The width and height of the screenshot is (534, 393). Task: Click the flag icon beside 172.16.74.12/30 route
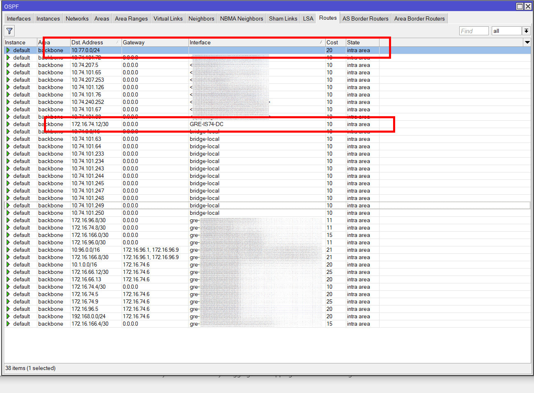pyautogui.click(x=9, y=124)
